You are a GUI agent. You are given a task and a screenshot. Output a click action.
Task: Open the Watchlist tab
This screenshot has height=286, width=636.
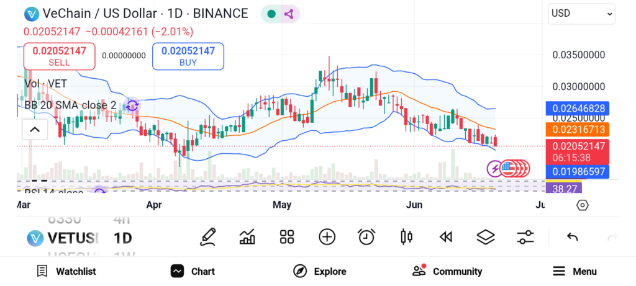66,271
